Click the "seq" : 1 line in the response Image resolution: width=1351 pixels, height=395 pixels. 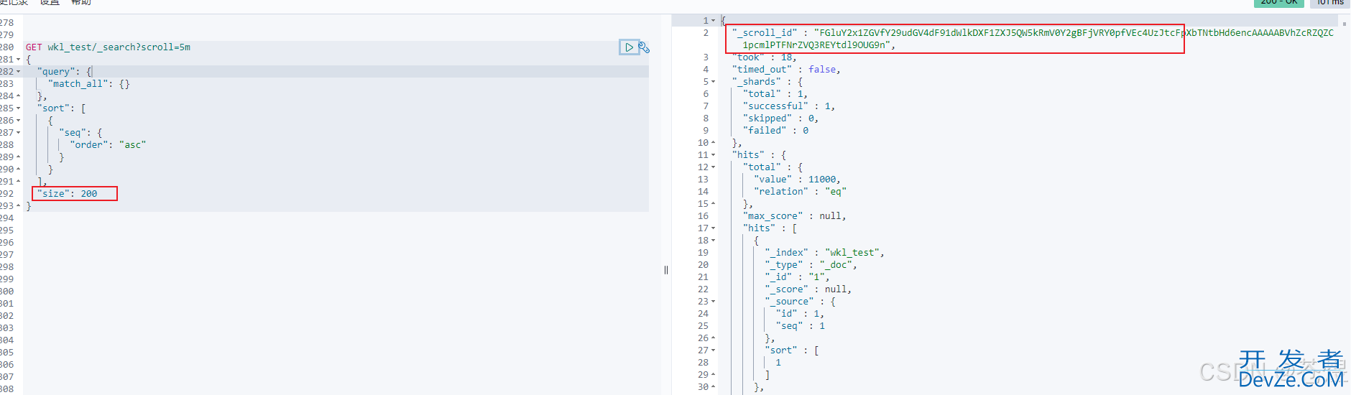[x=801, y=326]
